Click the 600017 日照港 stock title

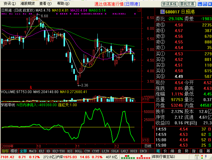180,12
